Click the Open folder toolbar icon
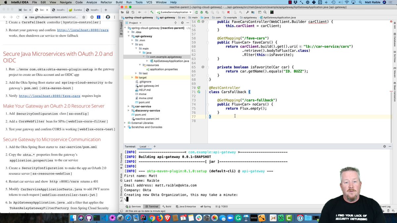 point(122,12)
